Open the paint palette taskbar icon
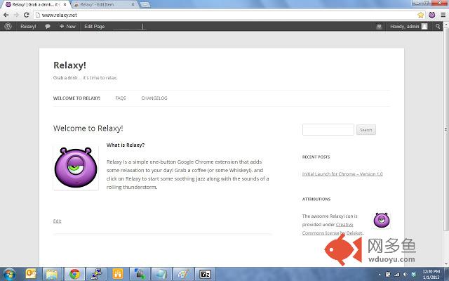The height and width of the screenshot is (281, 449). click(183, 274)
